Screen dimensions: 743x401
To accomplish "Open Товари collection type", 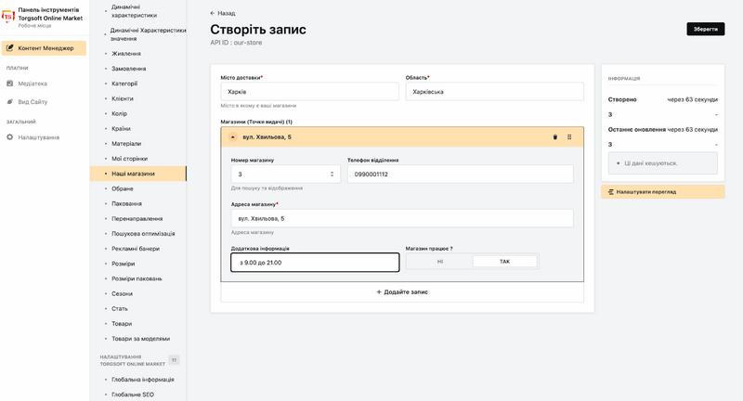I will (x=122, y=324).
